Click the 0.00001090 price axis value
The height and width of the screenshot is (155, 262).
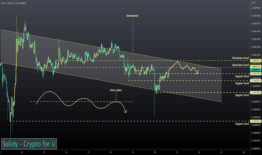(256, 8)
